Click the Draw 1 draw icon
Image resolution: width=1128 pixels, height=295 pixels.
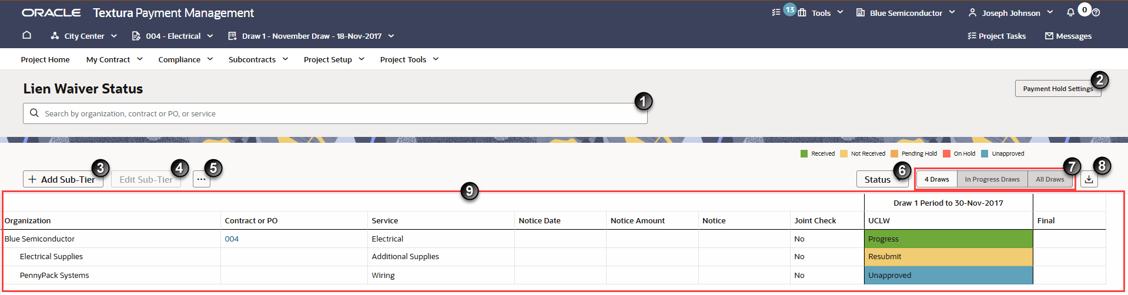point(232,36)
